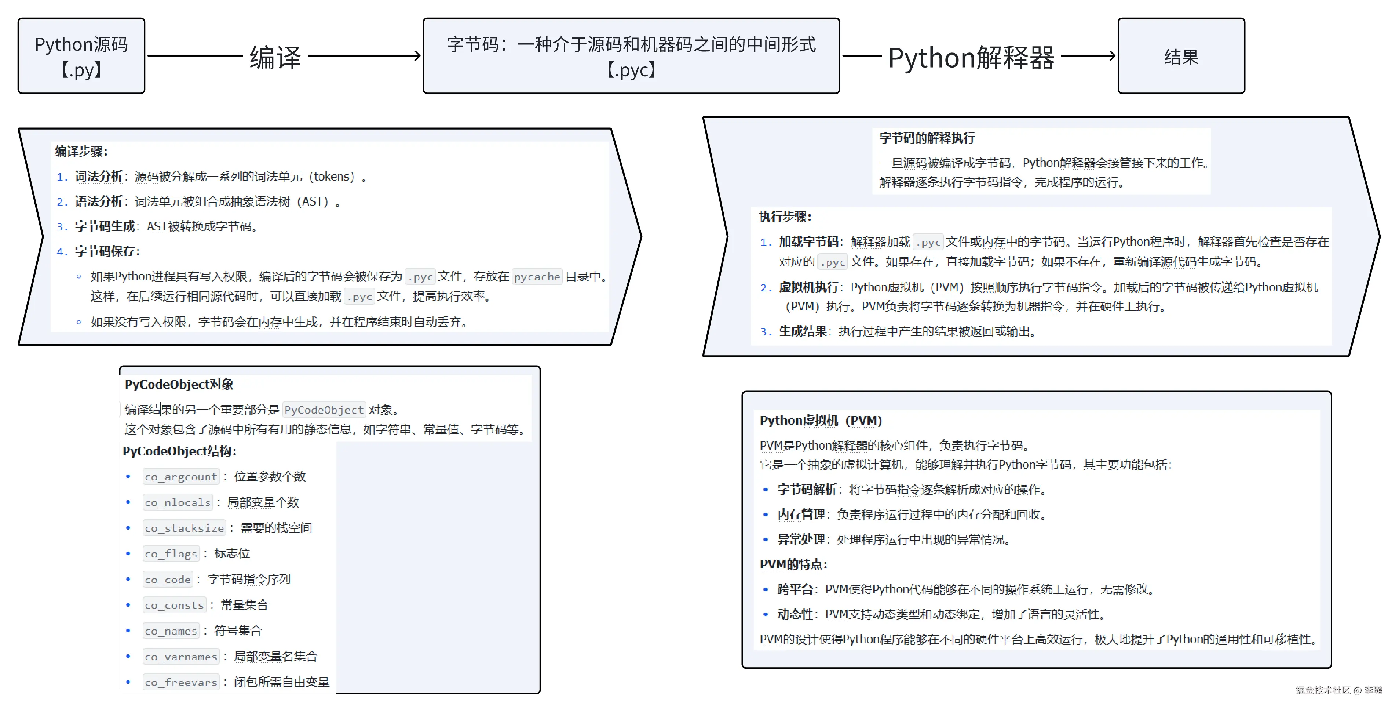The width and height of the screenshot is (1399, 712).
Task: Select the 虚拟机执行 step text
Action: (x=808, y=287)
